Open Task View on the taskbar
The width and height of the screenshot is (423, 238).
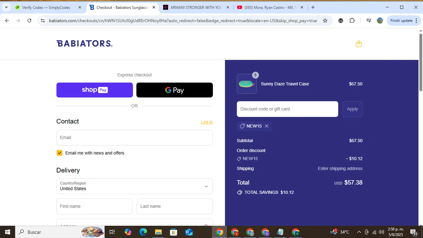point(112,232)
